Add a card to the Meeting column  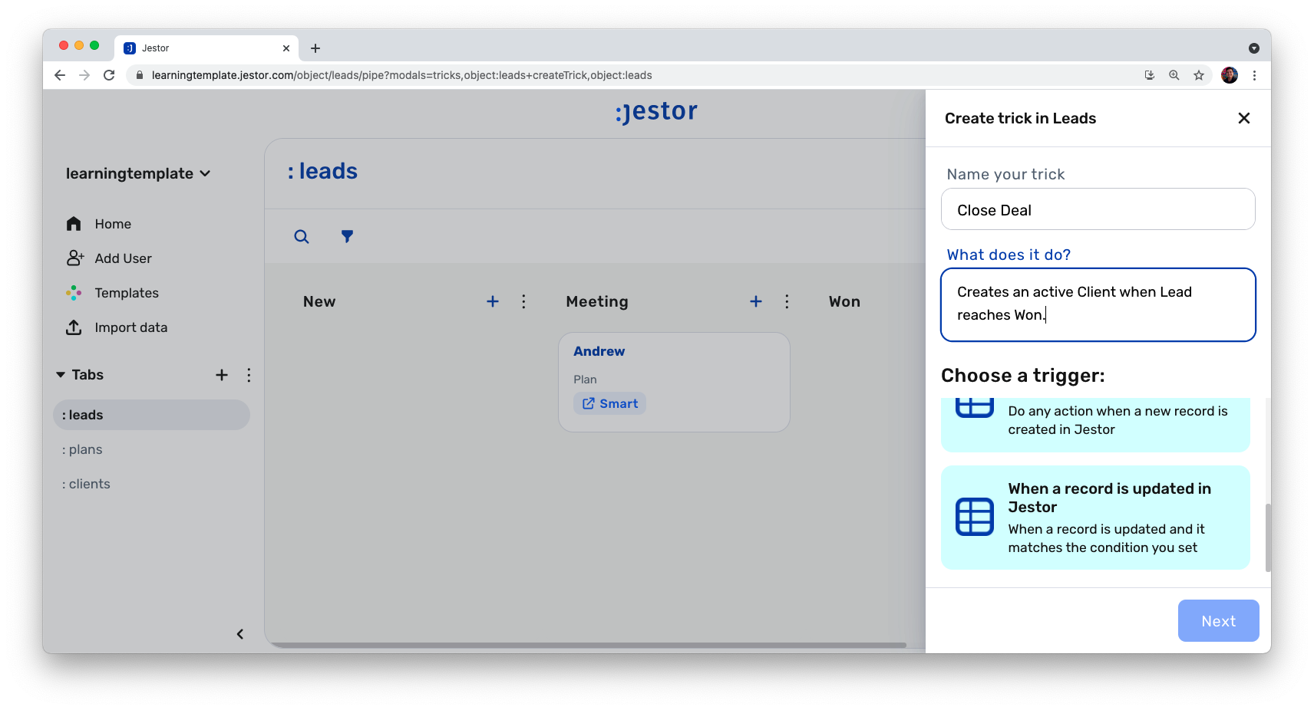tap(756, 301)
